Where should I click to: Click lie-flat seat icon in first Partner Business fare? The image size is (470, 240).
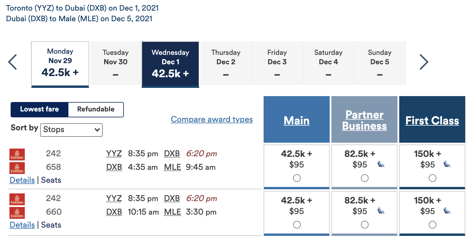[x=381, y=164]
